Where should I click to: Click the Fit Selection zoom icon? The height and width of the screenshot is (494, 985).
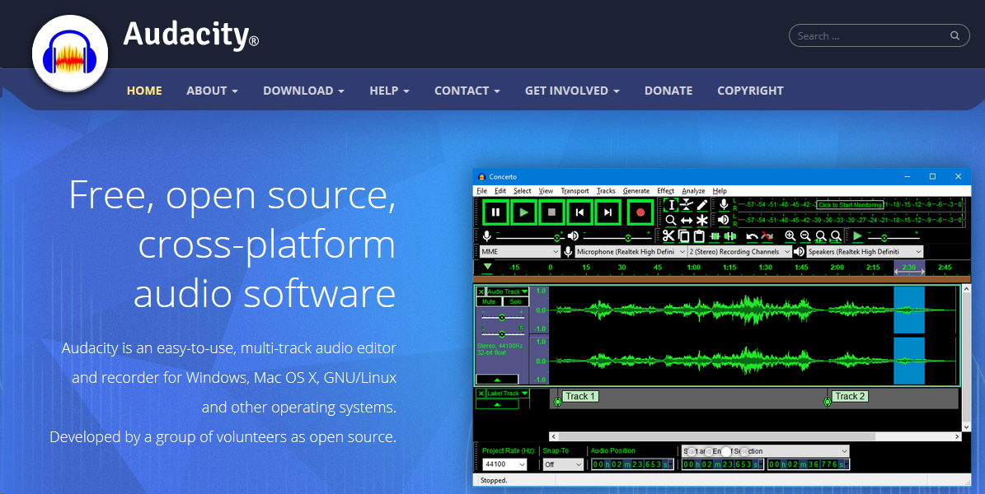tap(820, 236)
